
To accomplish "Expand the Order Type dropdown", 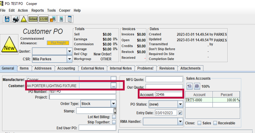I will tap(114, 104).
